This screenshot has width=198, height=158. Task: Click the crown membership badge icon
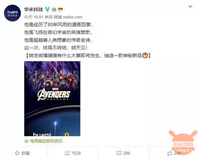point(54,10)
